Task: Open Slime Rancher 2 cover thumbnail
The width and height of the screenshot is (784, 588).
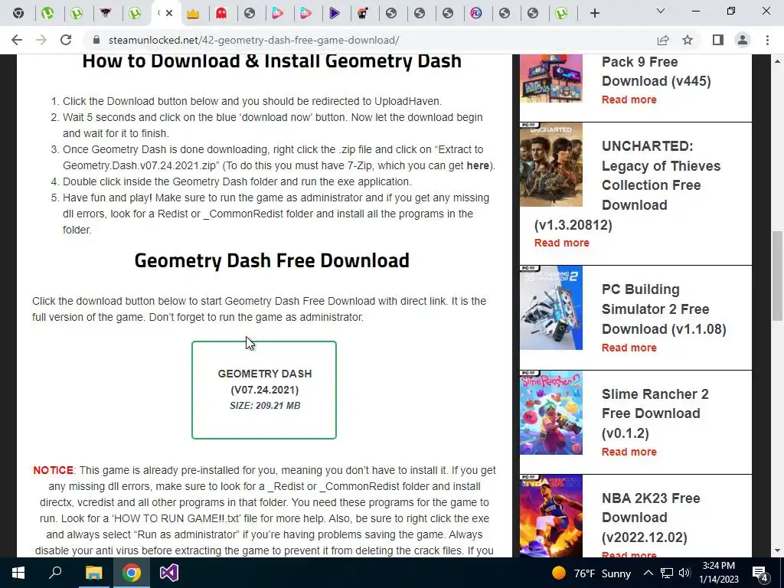Action: pos(551,413)
